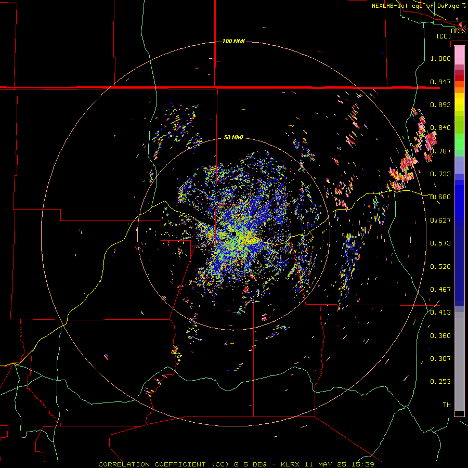Click the 0.413 scale value

point(440,313)
